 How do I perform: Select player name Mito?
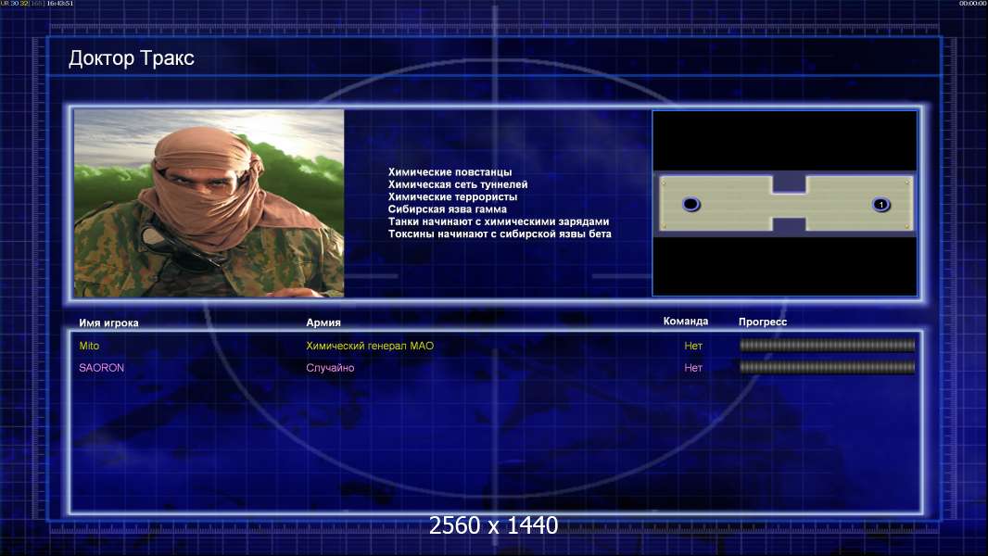(x=89, y=346)
